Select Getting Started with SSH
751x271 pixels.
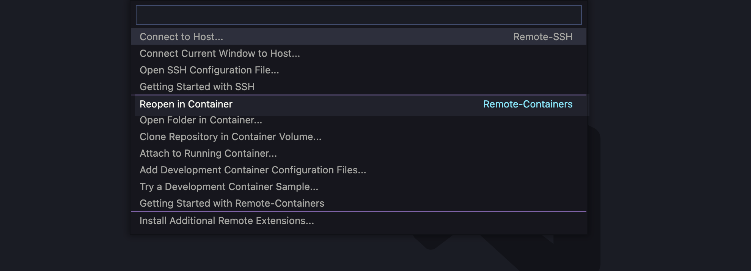(358, 87)
